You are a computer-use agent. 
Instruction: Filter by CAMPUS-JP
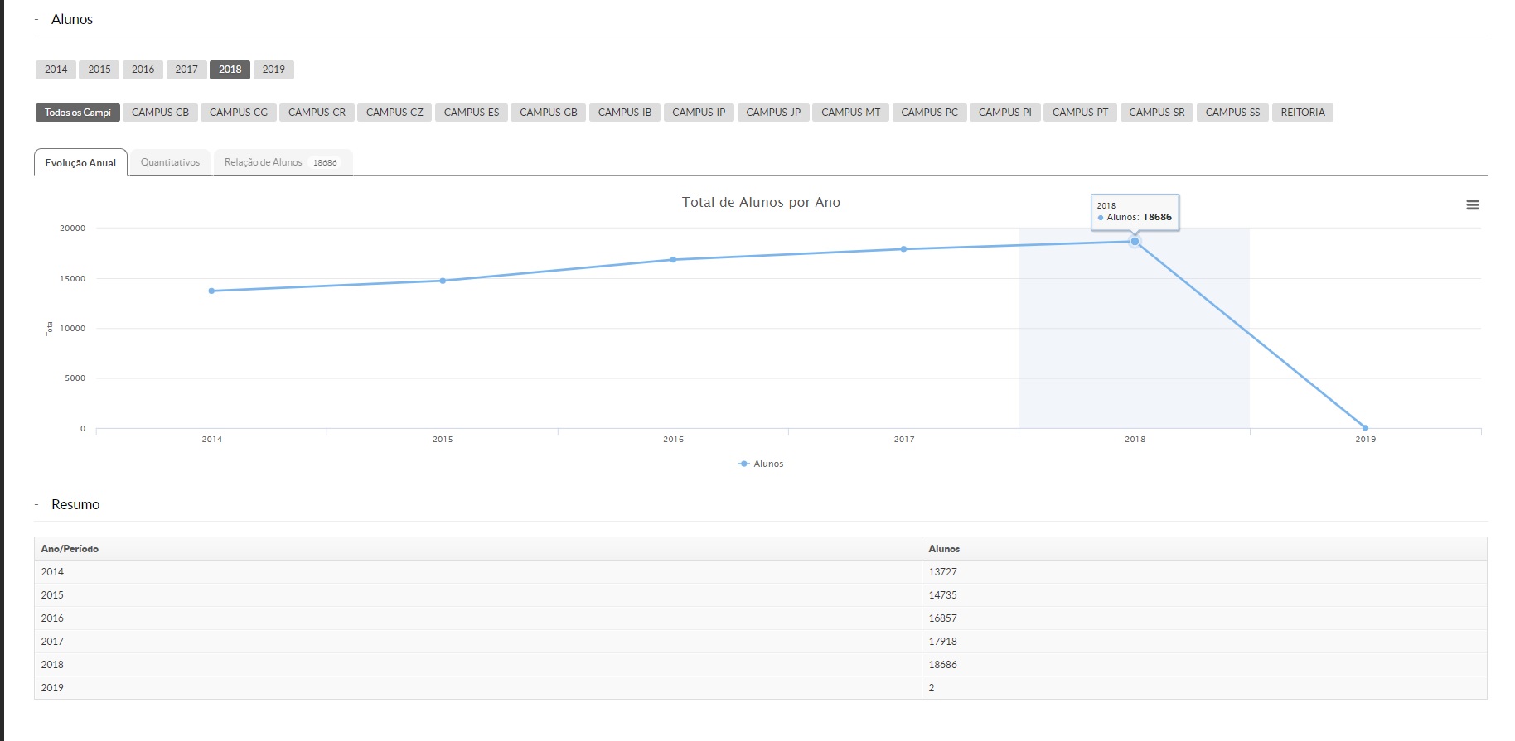[772, 113]
